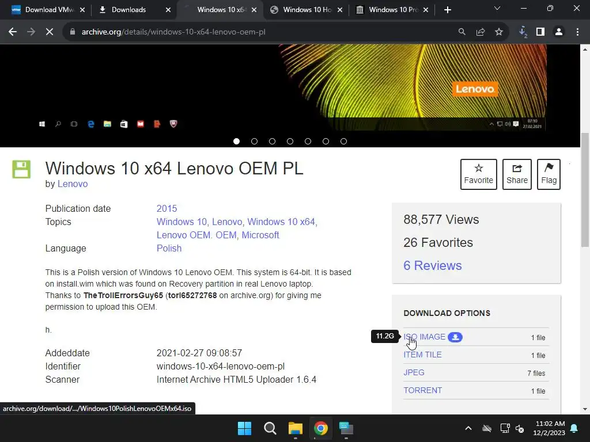Open Chrome three-dot menu
The image size is (590, 442).
pyautogui.click(x=577, y=32)
